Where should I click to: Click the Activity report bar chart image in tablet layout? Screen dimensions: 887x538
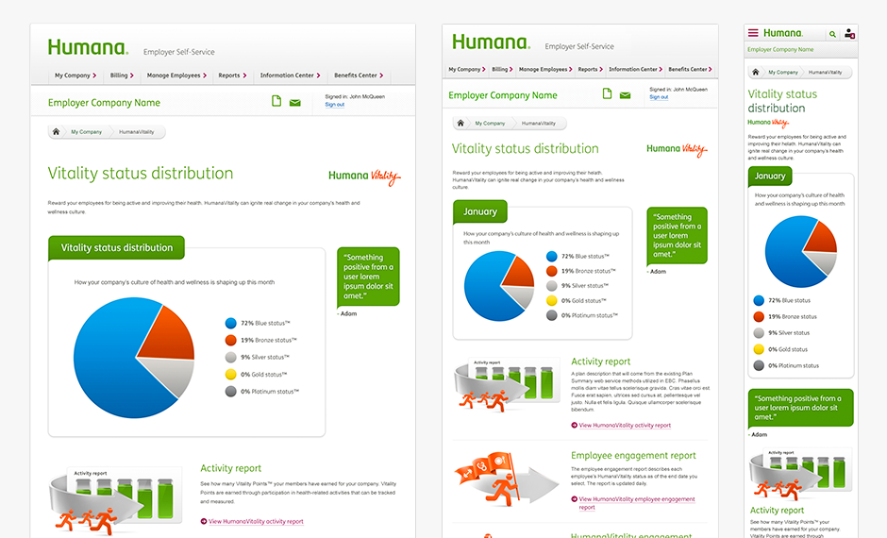coord(508,384)
